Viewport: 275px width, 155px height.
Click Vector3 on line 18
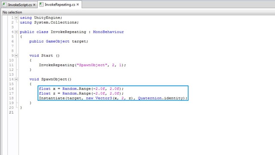pos(104,98)
